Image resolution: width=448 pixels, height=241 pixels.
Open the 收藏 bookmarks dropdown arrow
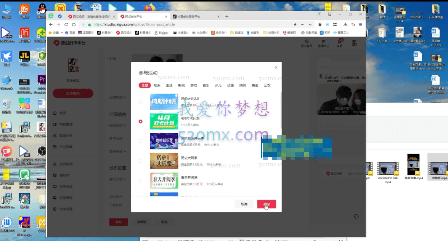62,33
